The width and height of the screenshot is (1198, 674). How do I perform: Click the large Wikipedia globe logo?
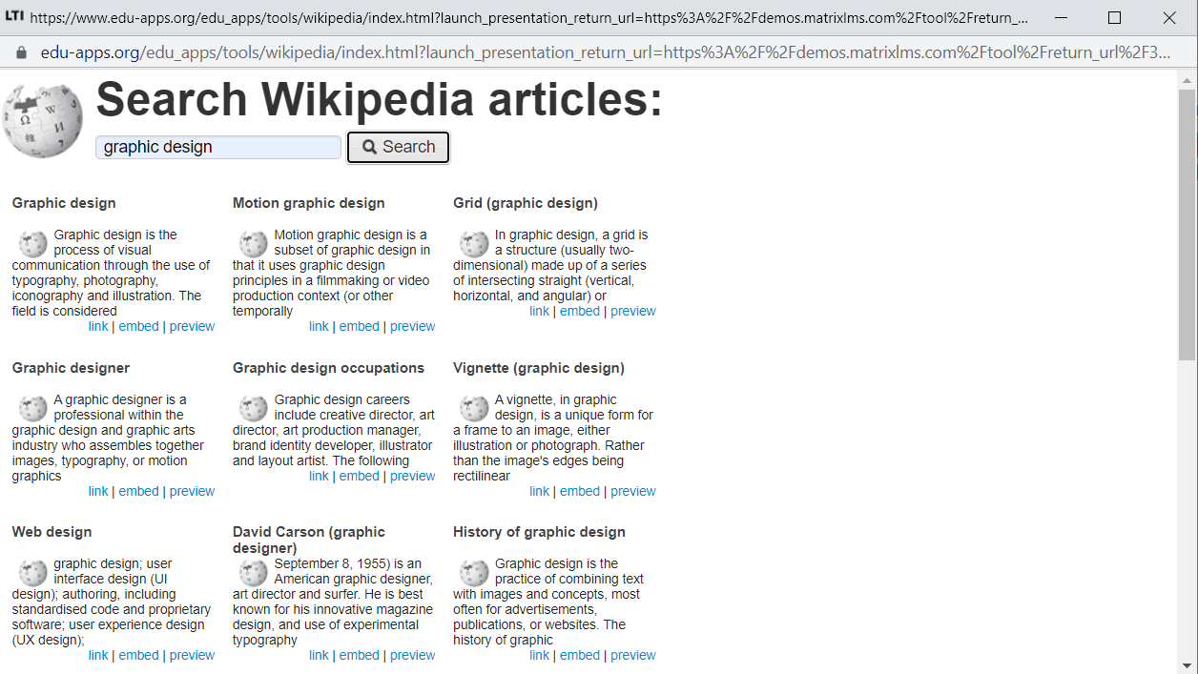tap(43, 121)
